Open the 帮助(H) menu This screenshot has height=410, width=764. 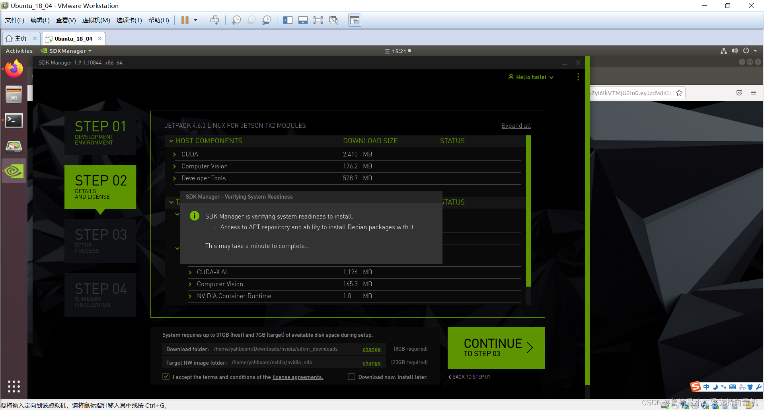pos(159,20)
